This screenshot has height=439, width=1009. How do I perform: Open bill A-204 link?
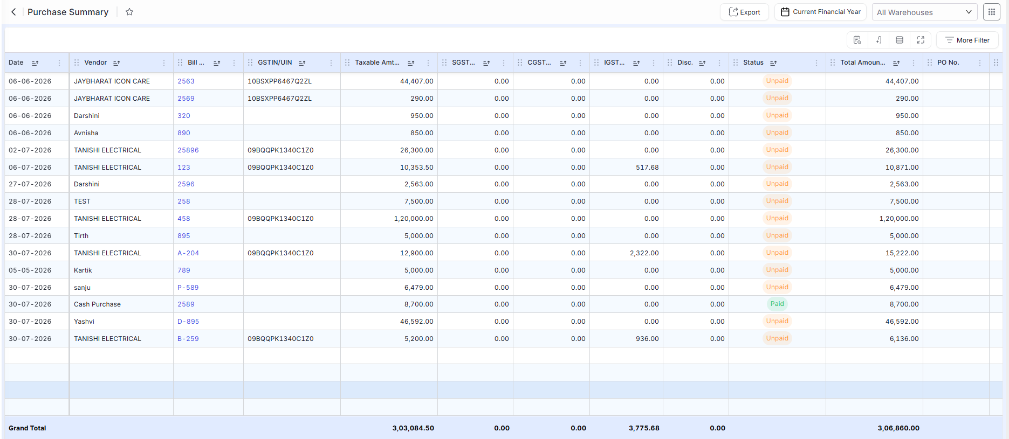188,253
